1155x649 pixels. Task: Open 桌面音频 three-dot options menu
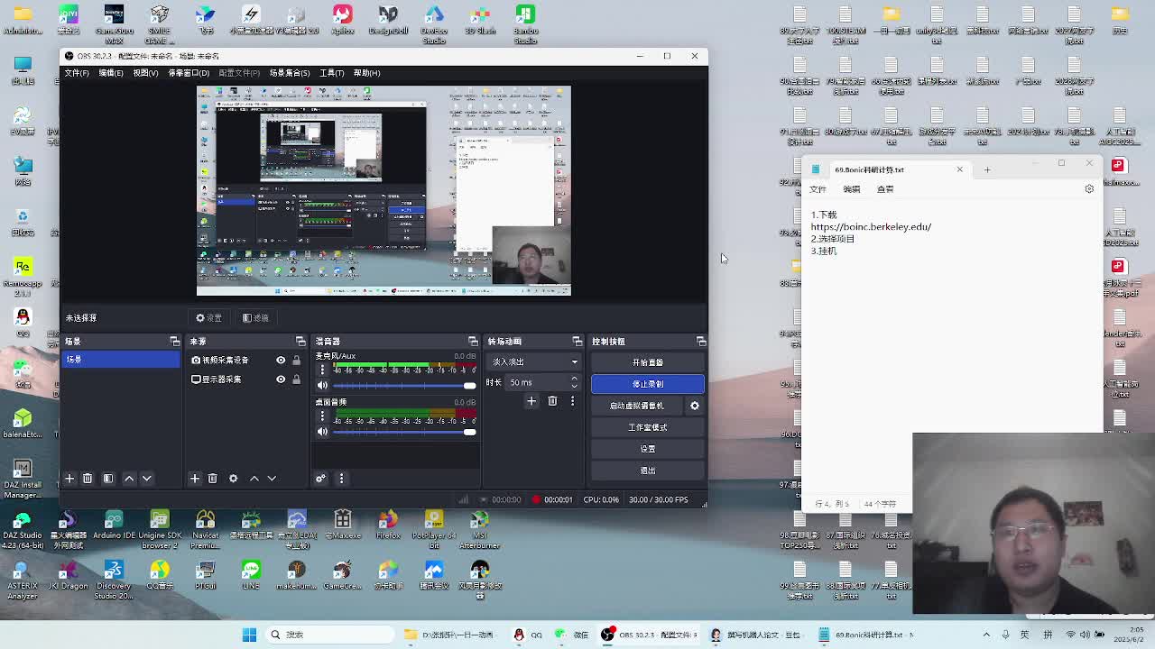tap(322, 418)
